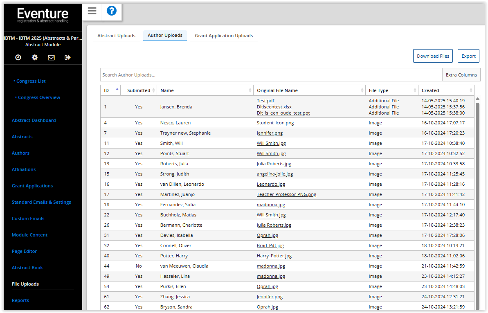The height and width of the screenshot is (313, 488).
Task: Open Reports menu item
Action: point(20,301)
